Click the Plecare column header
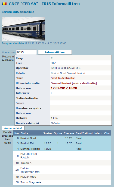Viewport: 114px width, 187px height. tap(69, 133)
